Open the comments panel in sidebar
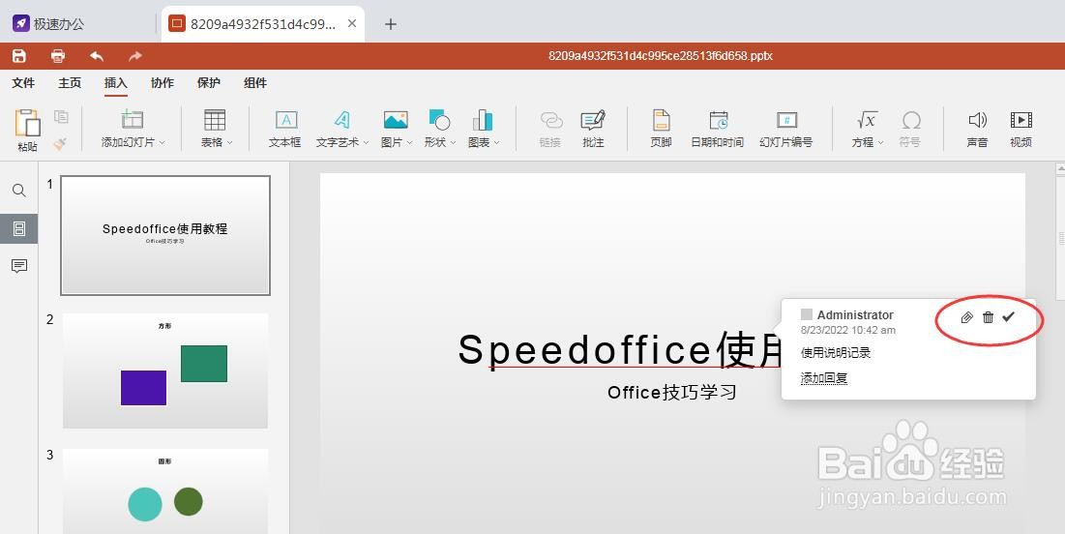Screen dimensions: 1065x534 19,266
